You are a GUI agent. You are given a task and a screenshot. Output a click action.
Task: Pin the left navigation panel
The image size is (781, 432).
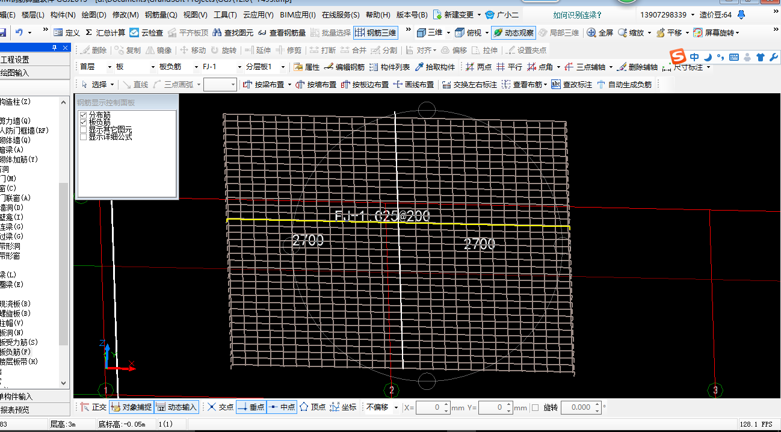point(55,48)
